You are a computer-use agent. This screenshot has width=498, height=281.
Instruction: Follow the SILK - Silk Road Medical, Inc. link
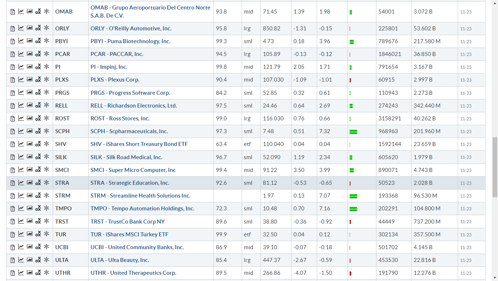click(126, 157)
